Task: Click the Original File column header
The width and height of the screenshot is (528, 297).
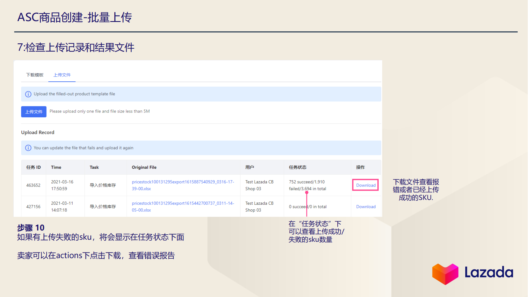Action: click(x=144, y=167)
